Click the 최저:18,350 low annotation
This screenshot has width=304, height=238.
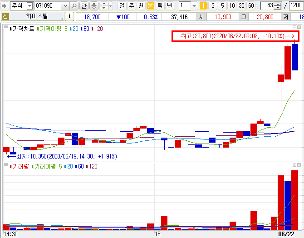click(62, 156)
